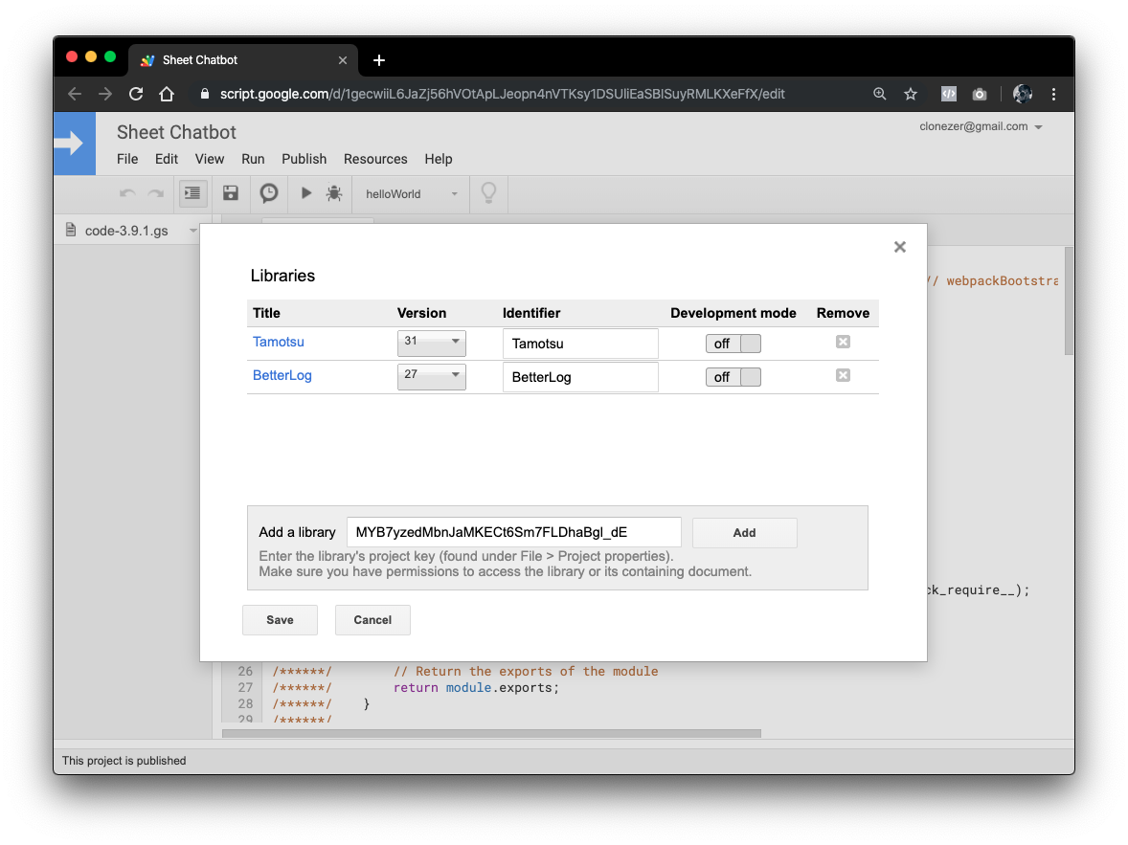Debug the function with bug icon

(x=334, y=192)
